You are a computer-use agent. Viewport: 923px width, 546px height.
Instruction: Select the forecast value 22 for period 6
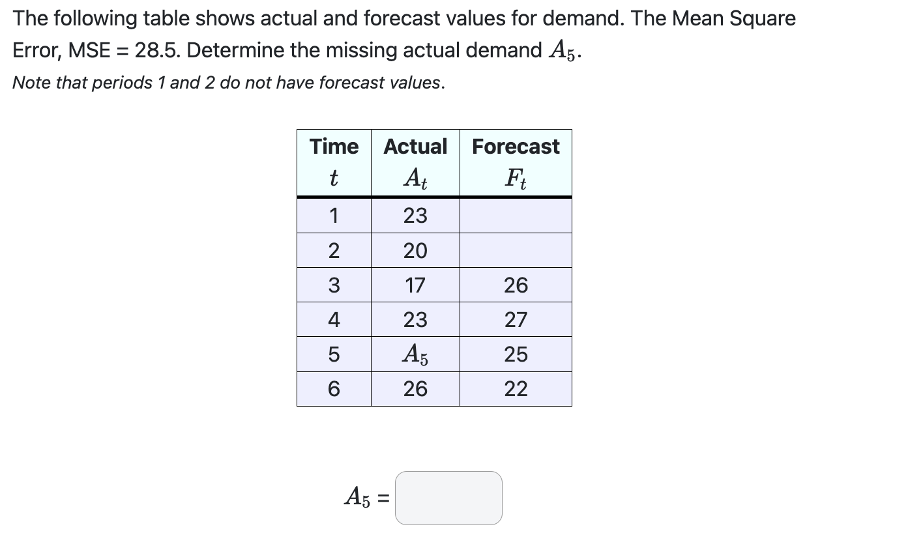pos(516,388)
